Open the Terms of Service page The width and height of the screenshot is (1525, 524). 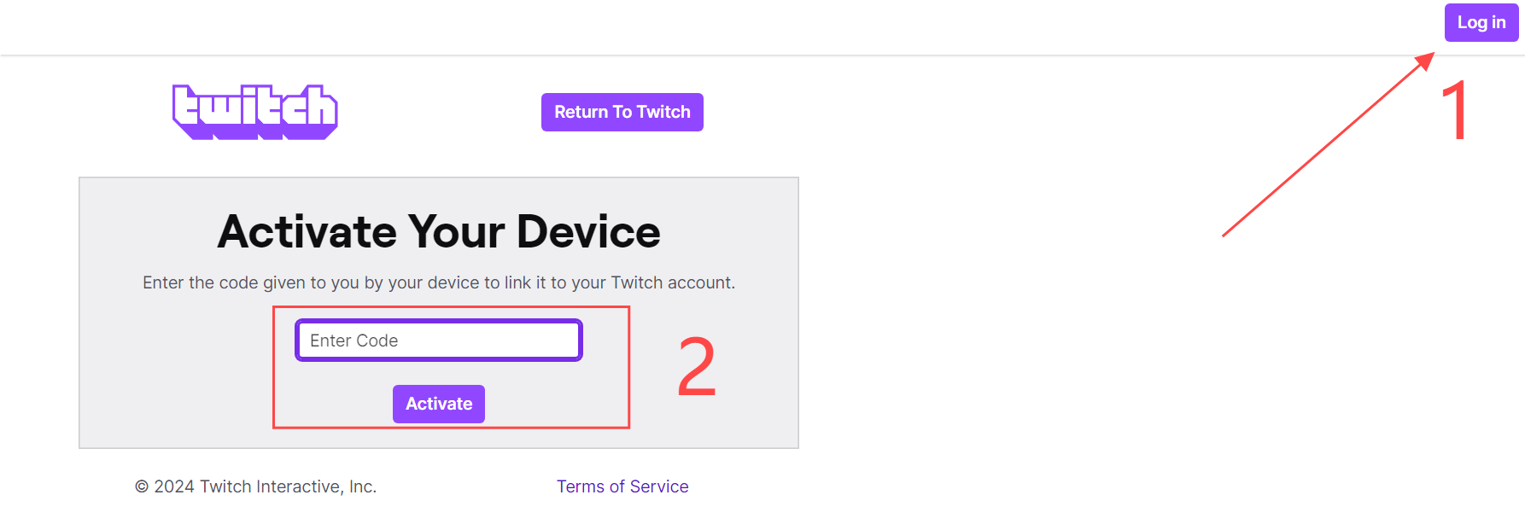point(622,486)
